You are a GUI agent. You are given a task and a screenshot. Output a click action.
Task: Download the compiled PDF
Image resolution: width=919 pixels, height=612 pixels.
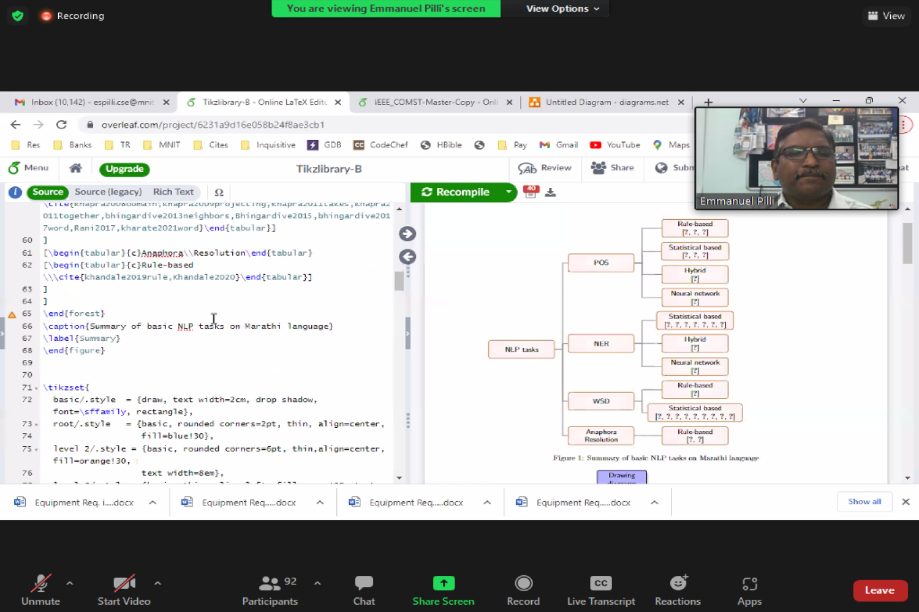(550, 193)
